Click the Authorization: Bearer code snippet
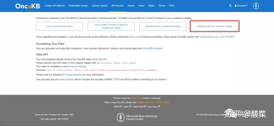This screenshot has height=126, width=274. pos(116,63)
